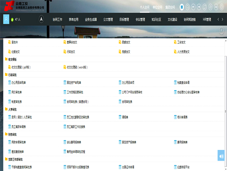Click the 差旅费报销单 form icon
The width and height of the screenshot is (227, 171).
point(9,152)
